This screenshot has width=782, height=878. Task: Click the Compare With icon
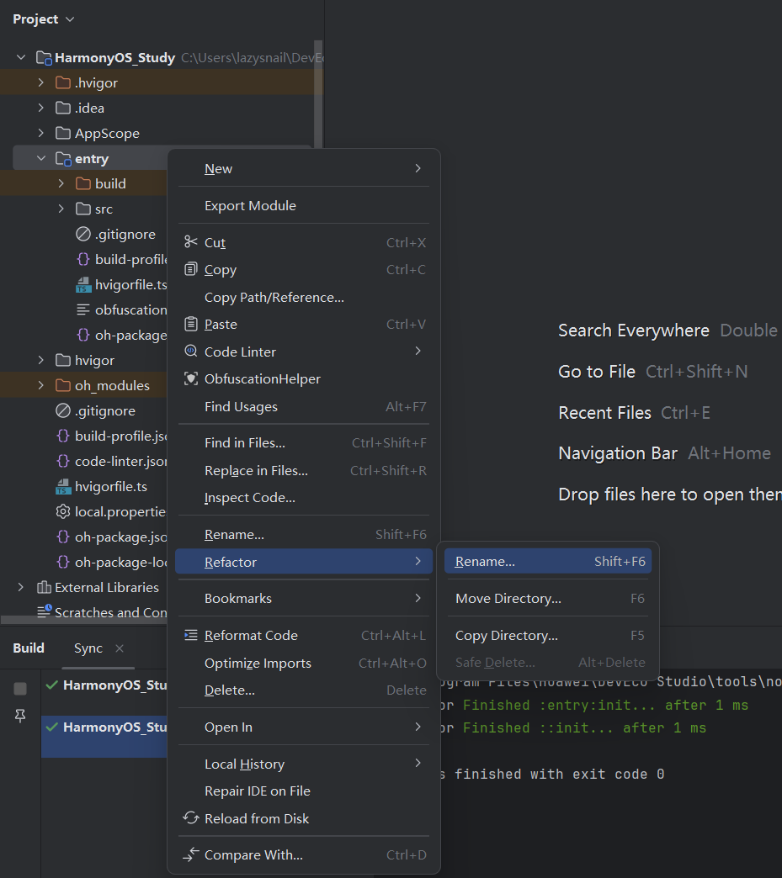click(191, 854)
